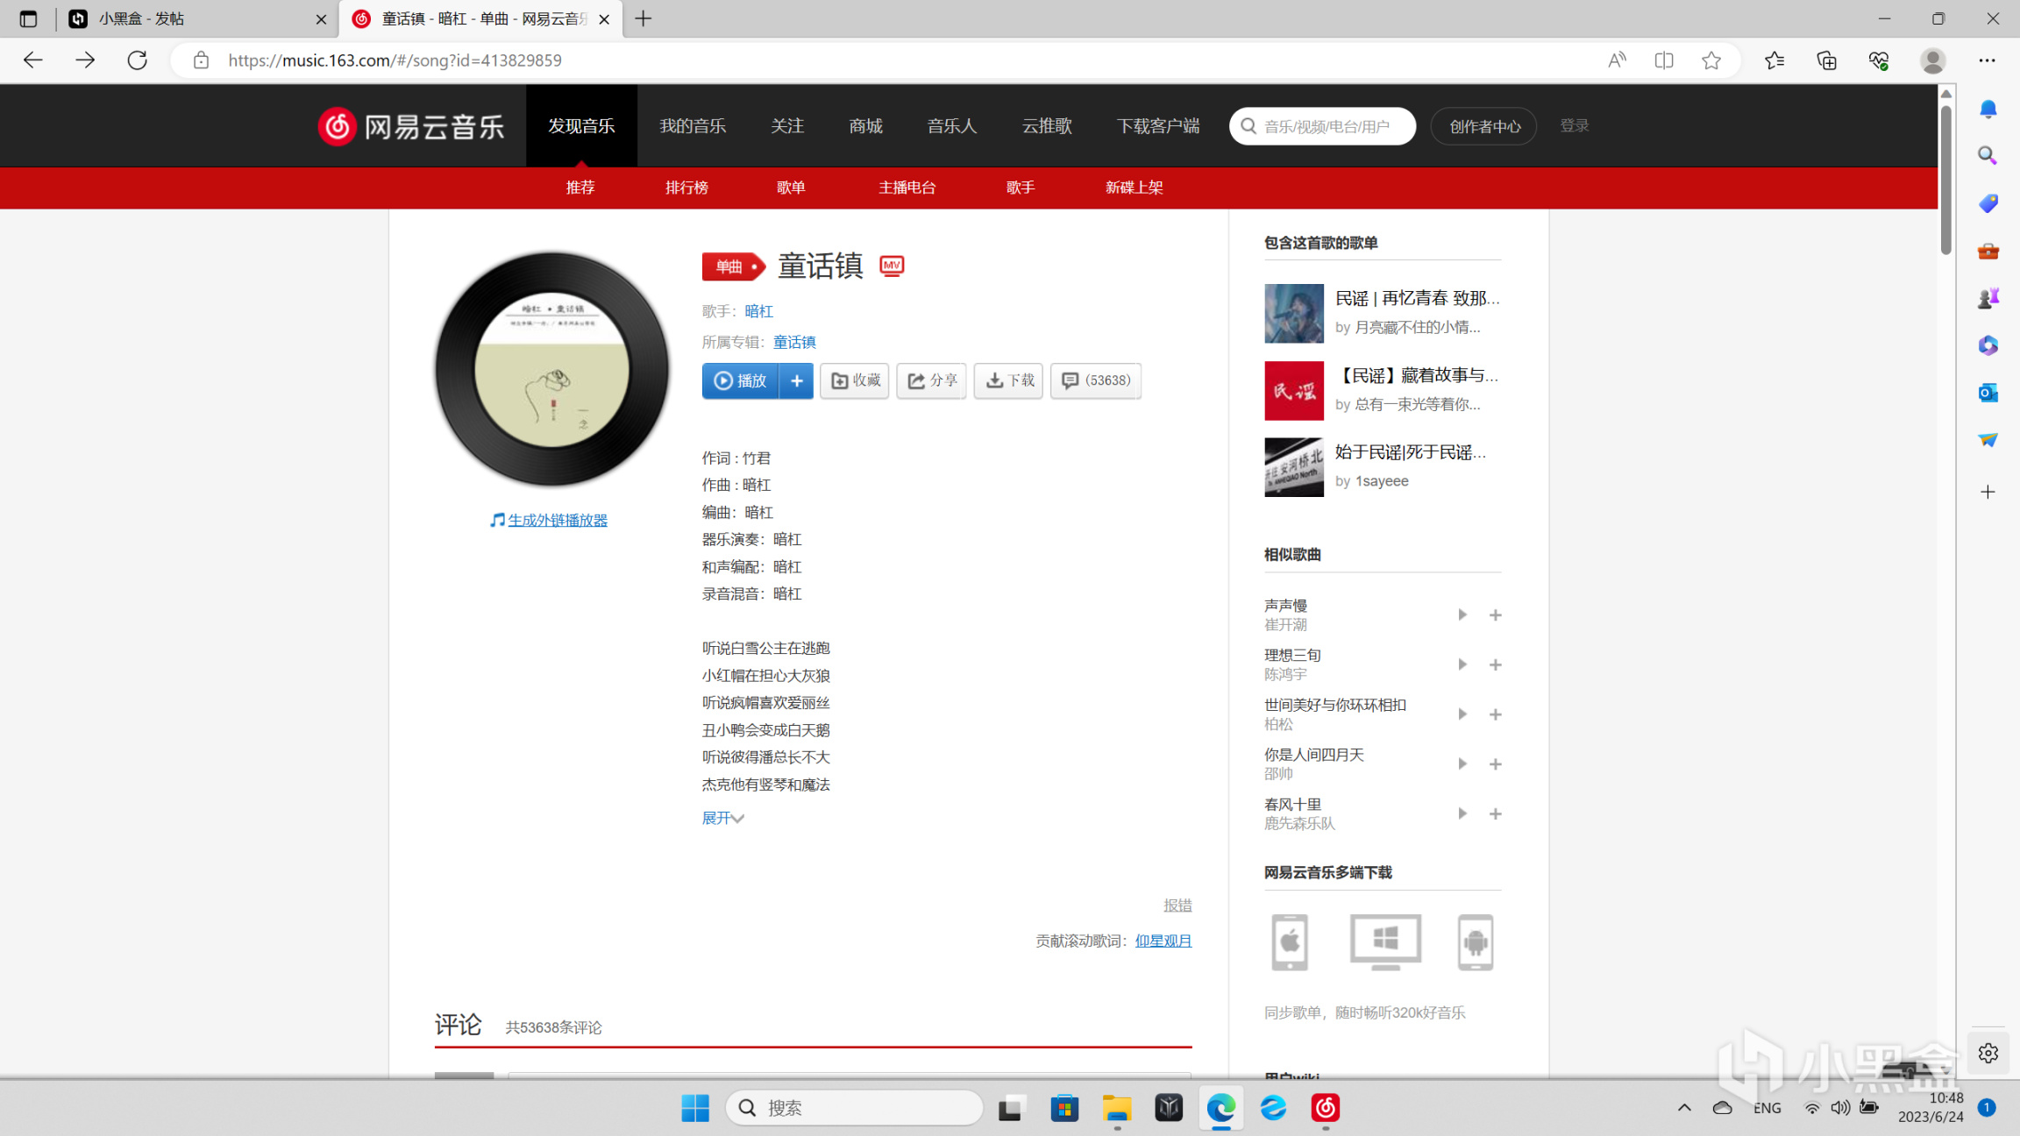Click the Windows client download icon

(1385, 941)
